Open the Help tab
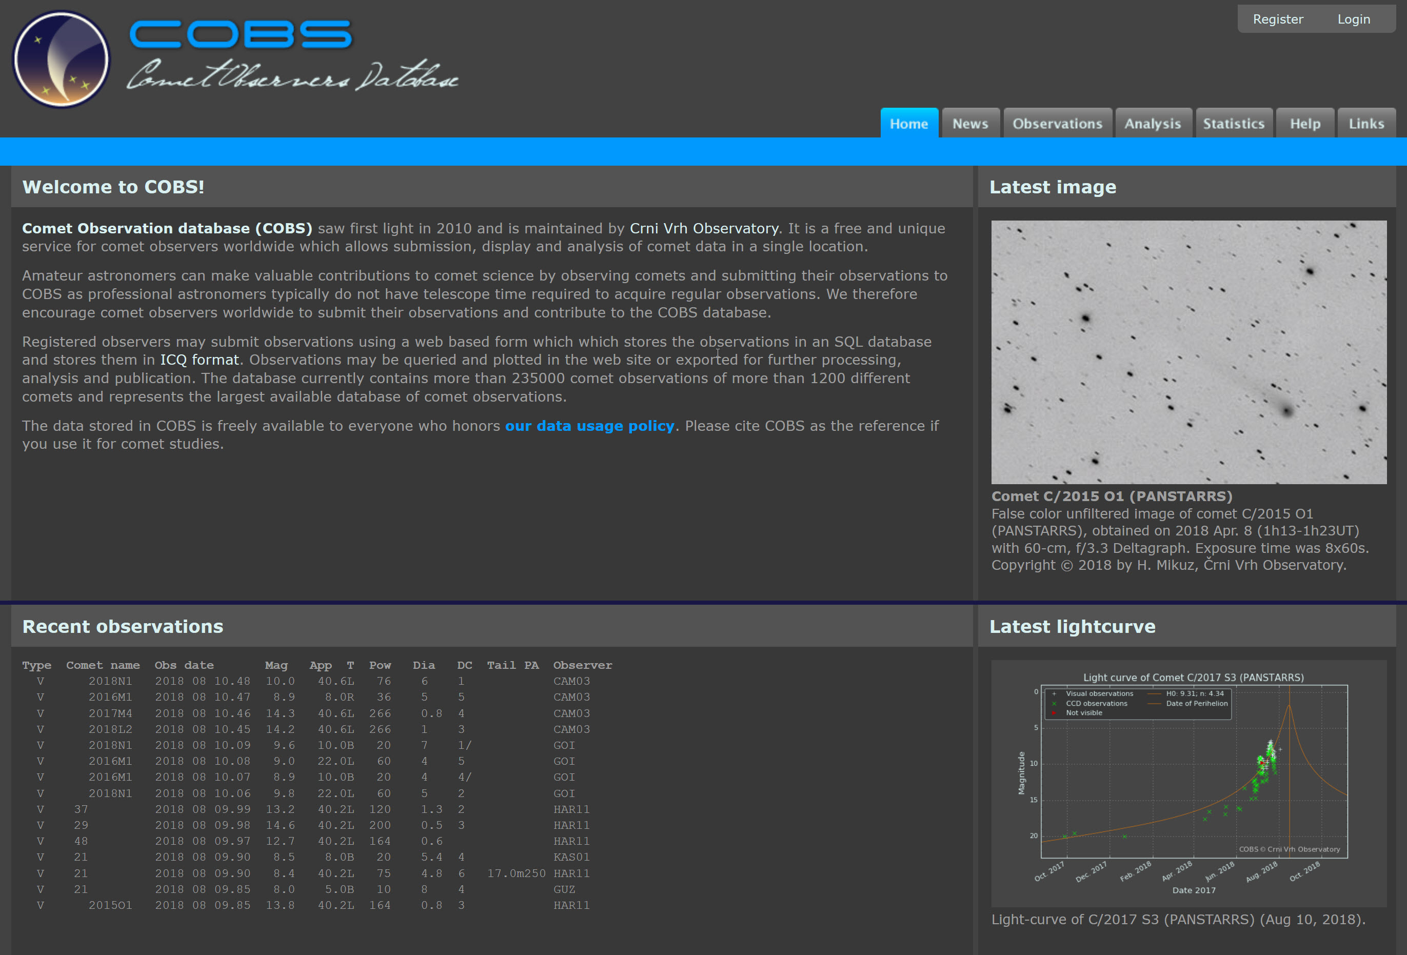This screenshot has height=955, width=1407. [x=1305, y=124]
